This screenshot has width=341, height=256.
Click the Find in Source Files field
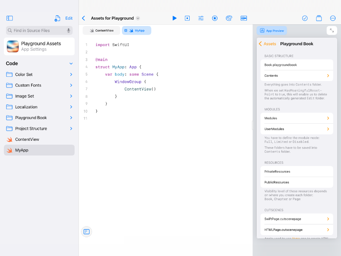click(36, 31)
